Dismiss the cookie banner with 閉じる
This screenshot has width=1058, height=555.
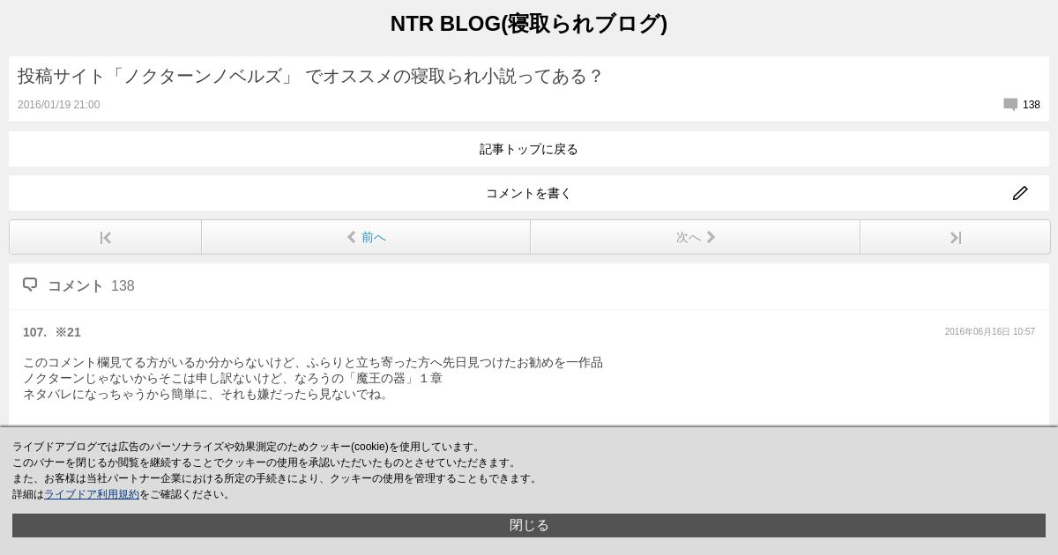(x=529, y=525)
